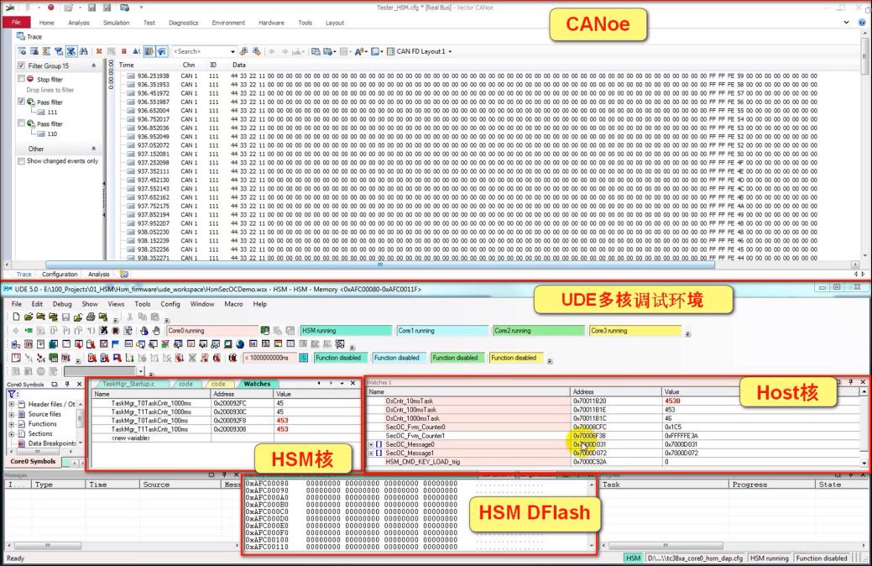Expand the SecDC_Message0 watch entry
The height and width of the screenshot is (566, 872).
pyautogui.click(x=370, y=444)
